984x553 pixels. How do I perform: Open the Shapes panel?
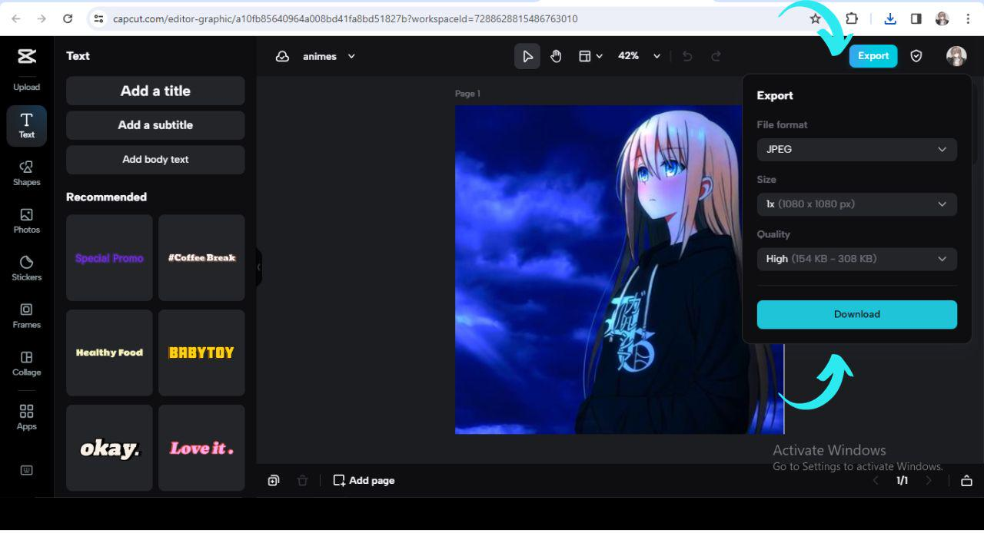pyautogui.click(x=26, y=174)
